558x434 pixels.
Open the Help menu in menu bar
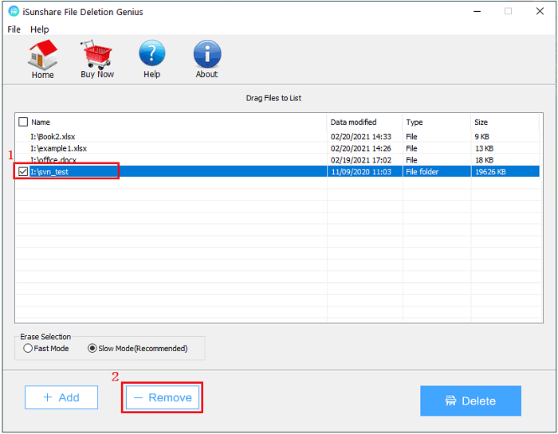coord(40,29)
